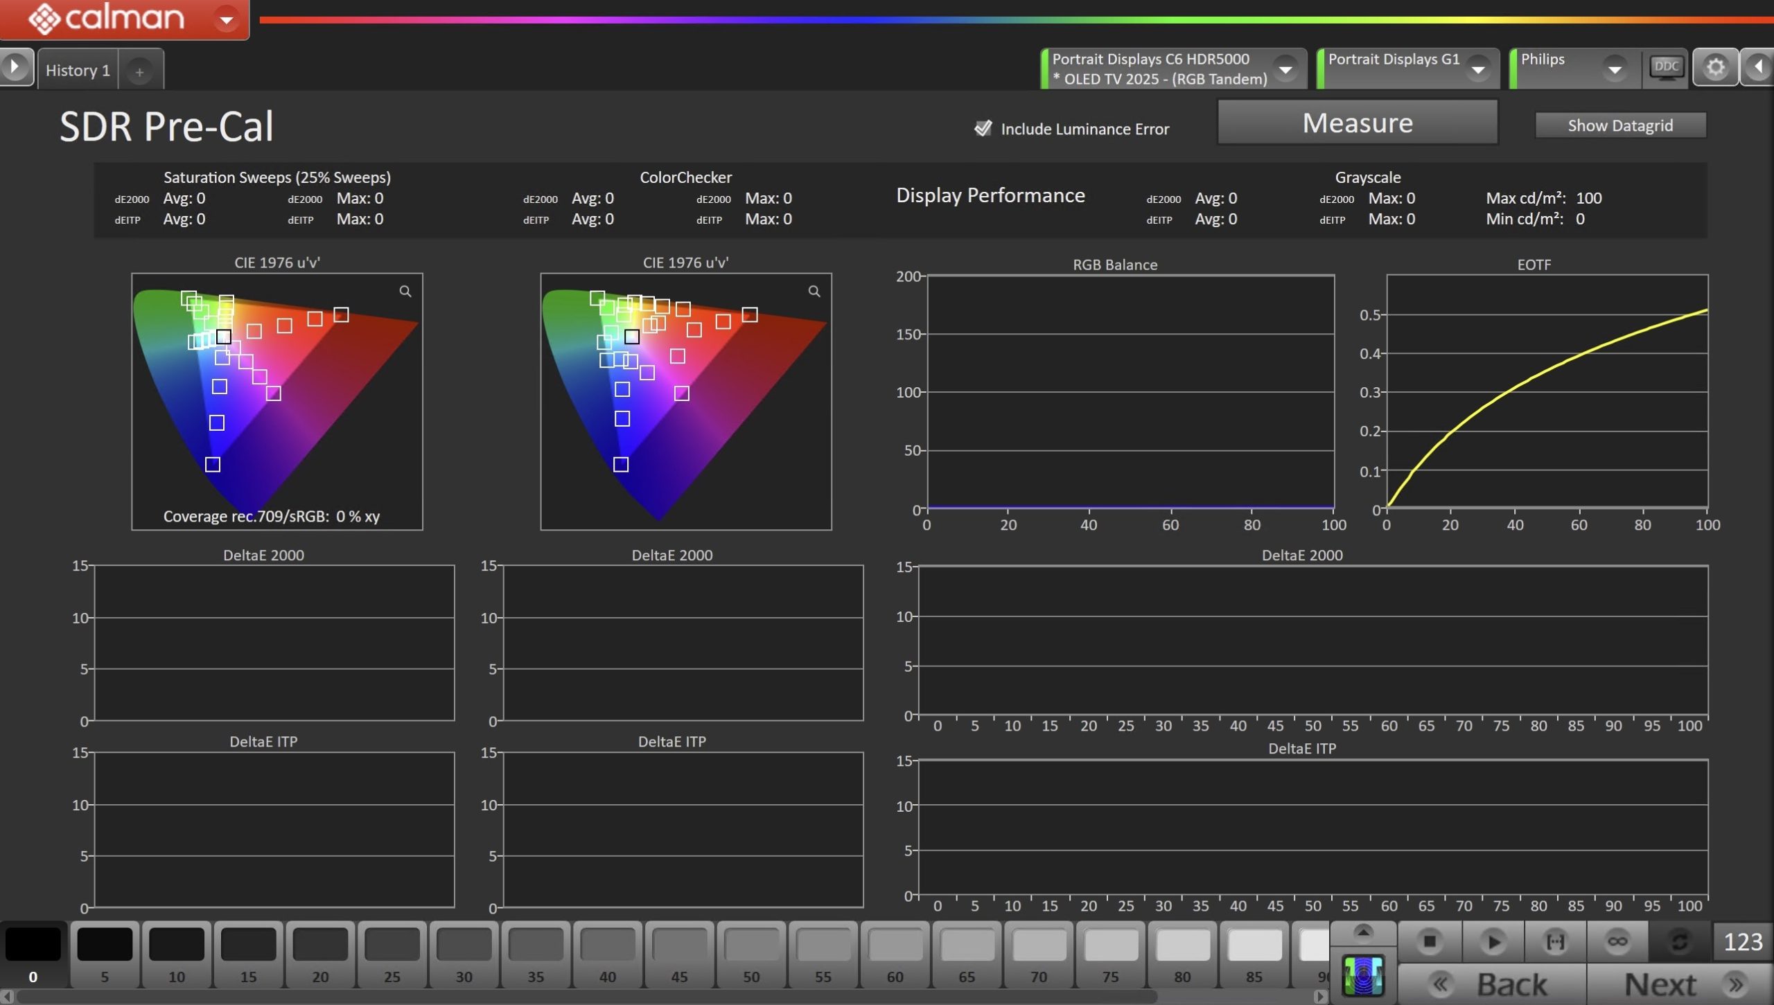Click the Show Datagrid button
The height and width of the screenshot is (1005, 1774).
(1620, 125)
